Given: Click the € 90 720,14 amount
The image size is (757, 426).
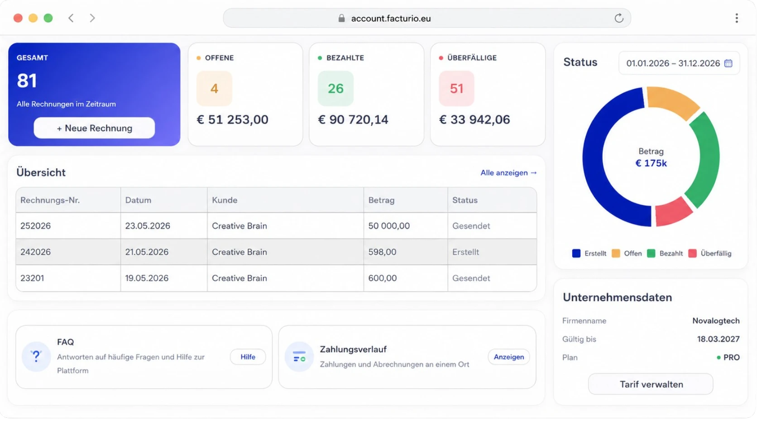Looking at the screenshot, I should pos(353,120).
